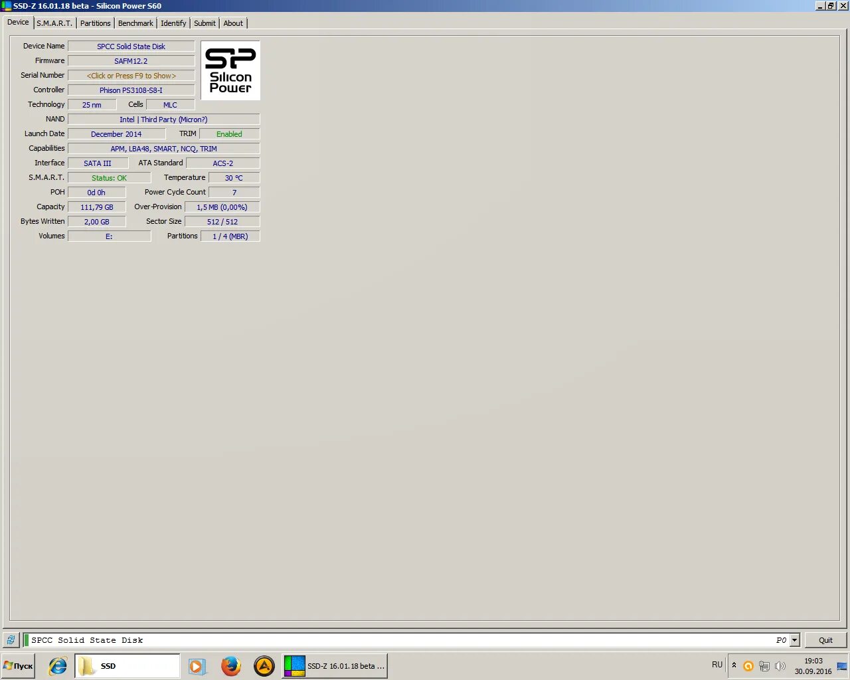Open the Device tab

pyautogui.click(x=18, y=23)
